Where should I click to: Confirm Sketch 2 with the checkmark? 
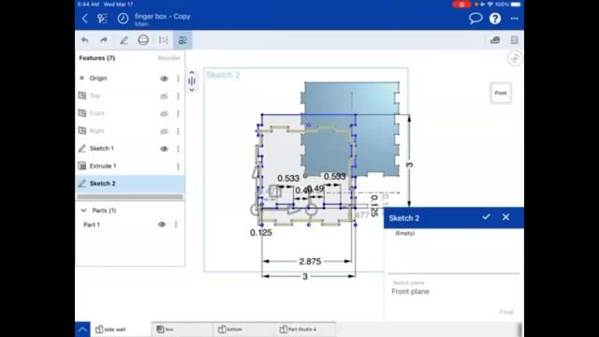[x=486, y=217]
